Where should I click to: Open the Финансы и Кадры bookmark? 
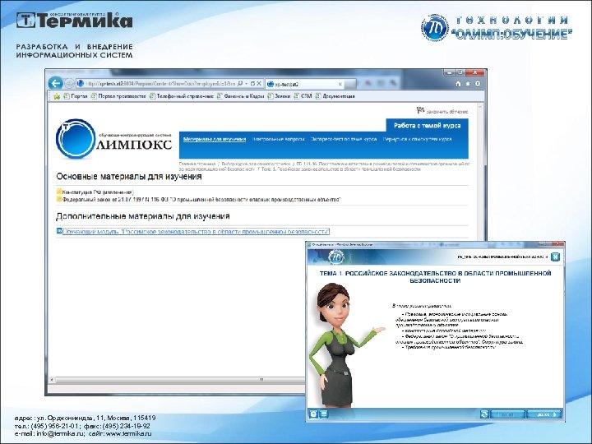(240, 96)
